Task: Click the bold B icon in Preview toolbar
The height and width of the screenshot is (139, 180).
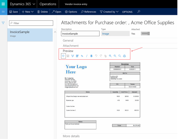Action: [x=91, y=56]
